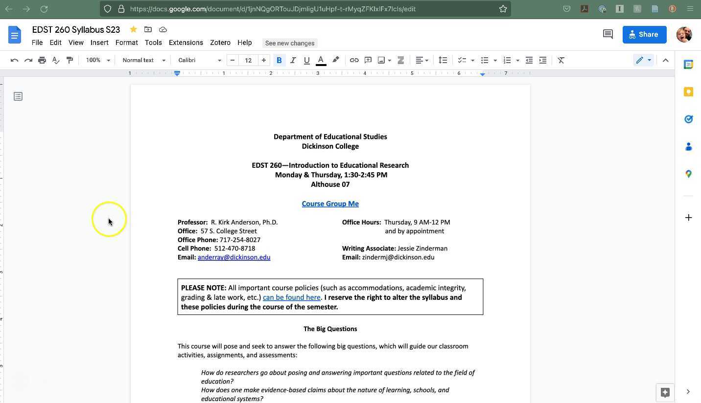The image size is (701, 403).
Task: Open the Normal text styles dropdown
Action: [143, 60]
